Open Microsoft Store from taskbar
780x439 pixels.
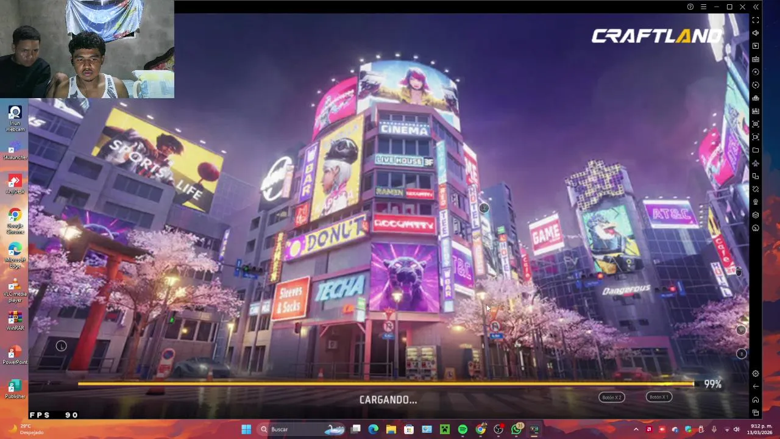pos(409,429)
